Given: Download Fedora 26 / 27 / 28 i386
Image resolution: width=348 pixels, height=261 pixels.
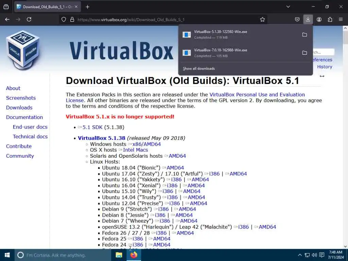Looking at the screenshot, I should 161,233.
